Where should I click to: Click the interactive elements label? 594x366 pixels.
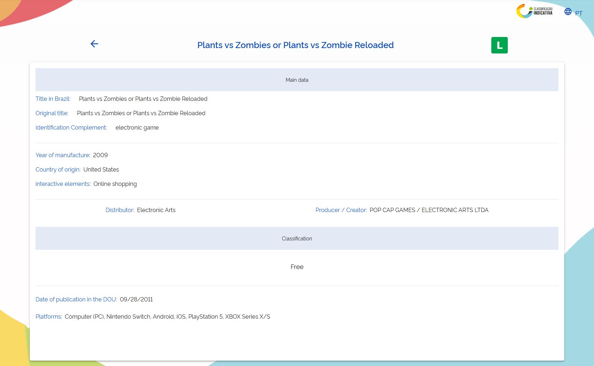click(63, 184)
